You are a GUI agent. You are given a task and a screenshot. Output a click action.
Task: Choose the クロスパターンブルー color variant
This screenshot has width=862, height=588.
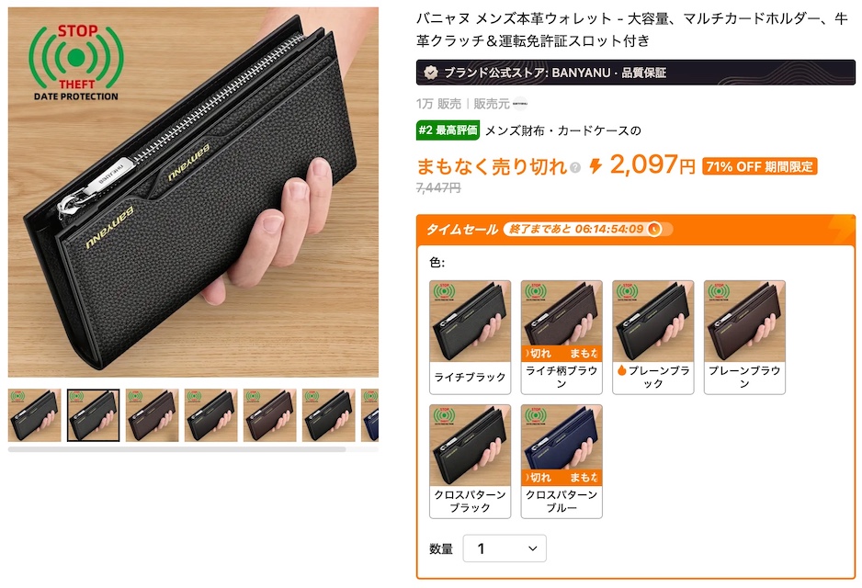(x=561, y=461)
